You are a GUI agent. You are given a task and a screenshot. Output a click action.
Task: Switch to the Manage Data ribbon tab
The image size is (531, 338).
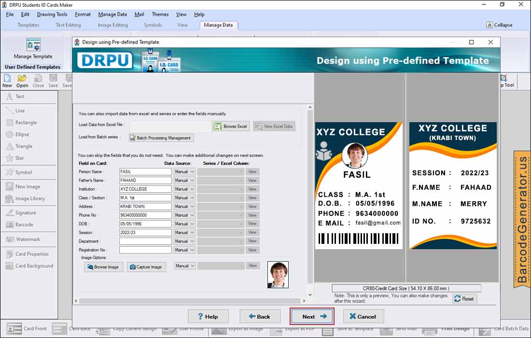(x=218, y=25)
